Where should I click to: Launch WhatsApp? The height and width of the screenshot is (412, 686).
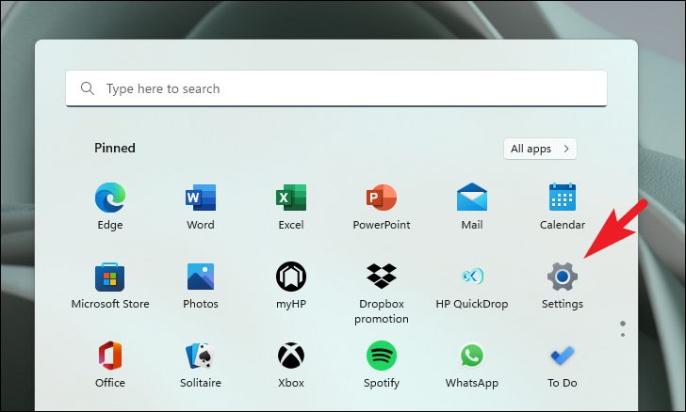tap(472, 364)
